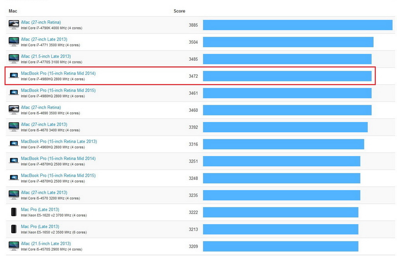The height and width of the screenshot is (256, 397).
Task: Click the MacBook icon in the 3251 score row
Action: click(x=14, y=160)
